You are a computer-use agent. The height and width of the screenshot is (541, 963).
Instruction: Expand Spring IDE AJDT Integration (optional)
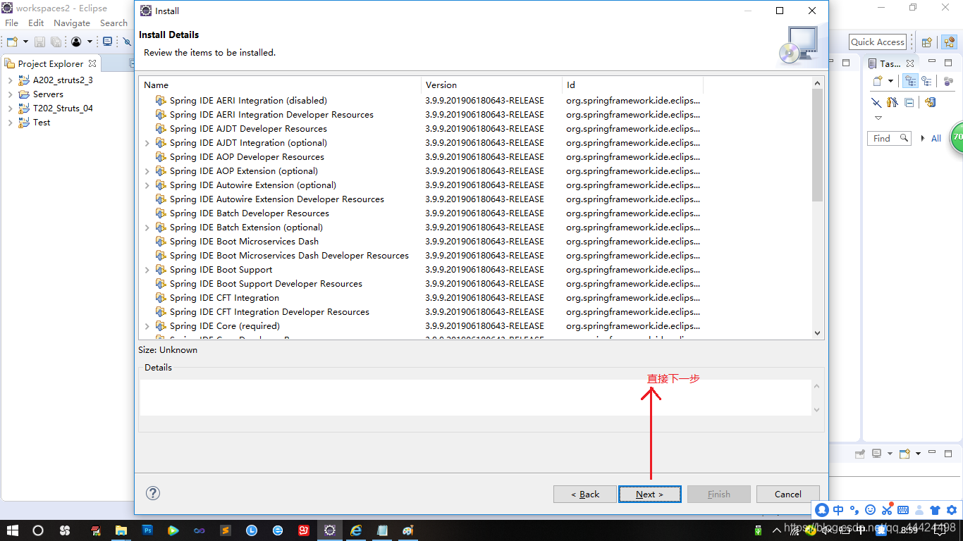(147, 143)
